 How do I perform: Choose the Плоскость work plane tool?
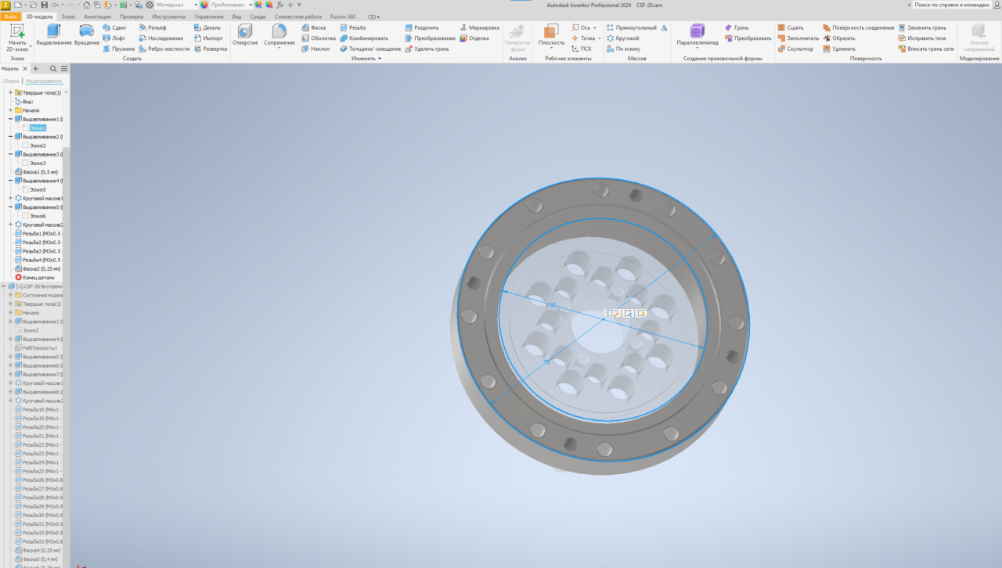551,34
